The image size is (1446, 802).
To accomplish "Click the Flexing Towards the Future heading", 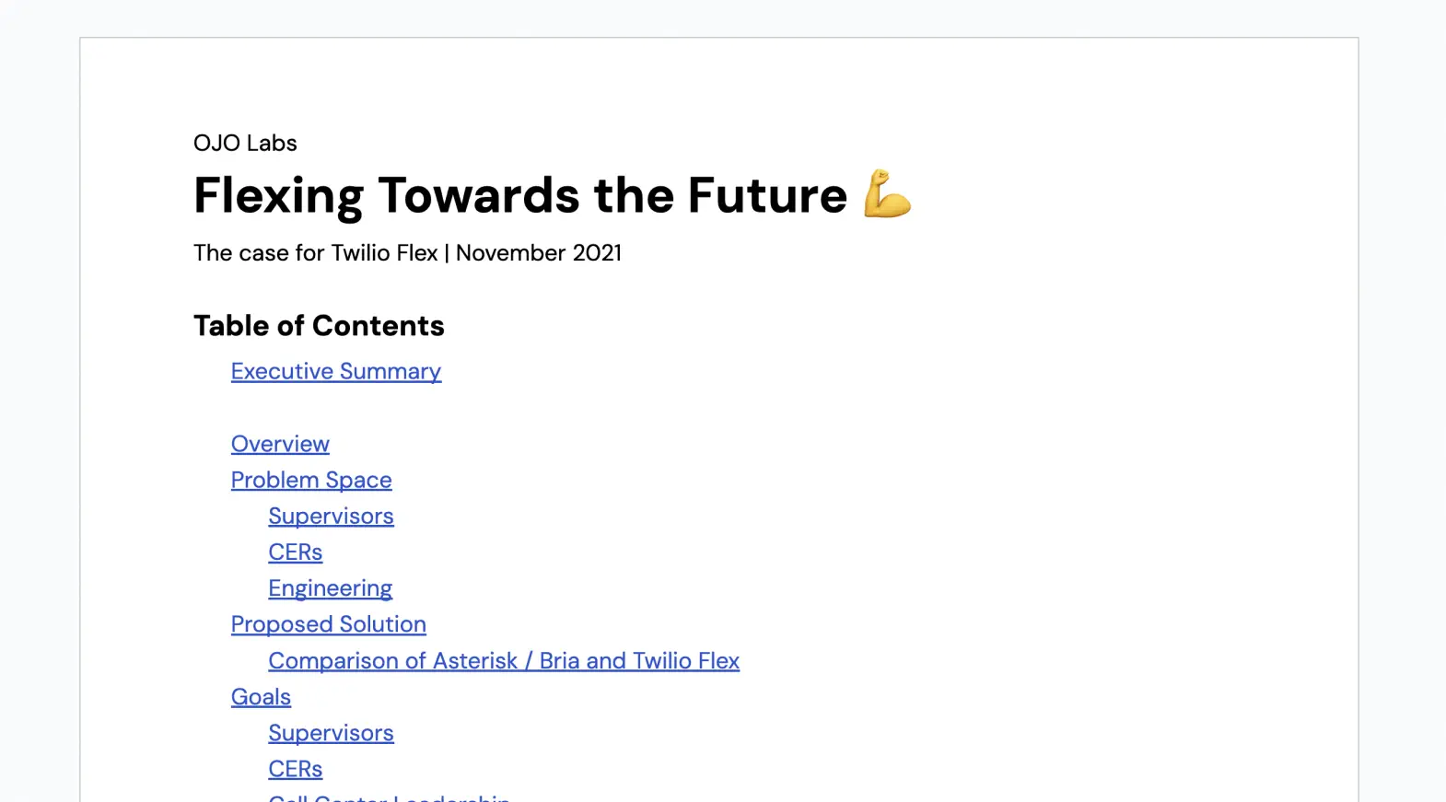I will [x=553, y=195].
